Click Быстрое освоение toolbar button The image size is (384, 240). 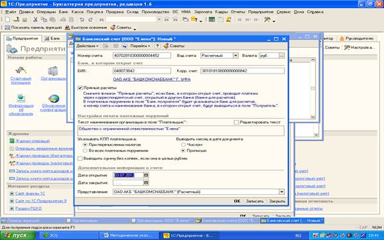[86, 28]
